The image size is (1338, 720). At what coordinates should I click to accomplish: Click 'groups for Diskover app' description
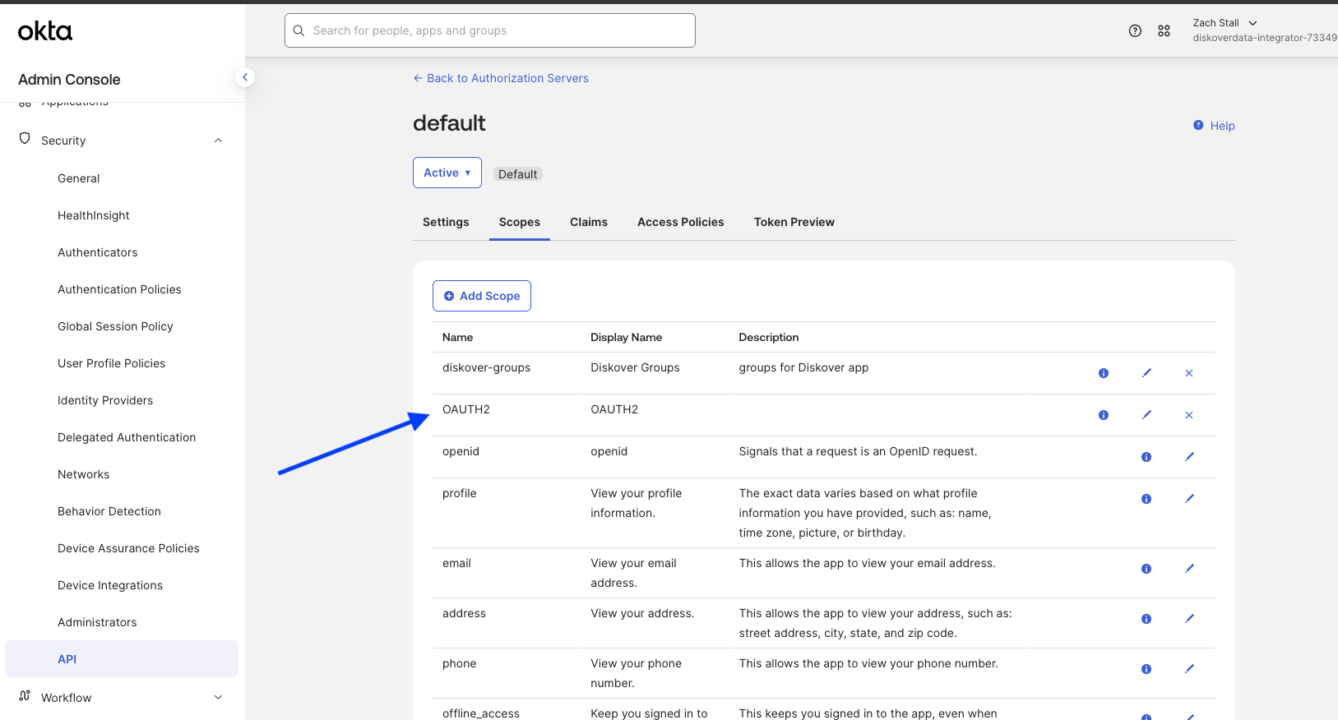(804, 367)
